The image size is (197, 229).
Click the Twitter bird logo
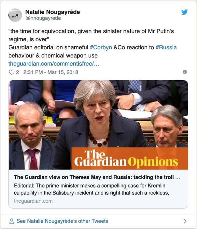point(185,12)
